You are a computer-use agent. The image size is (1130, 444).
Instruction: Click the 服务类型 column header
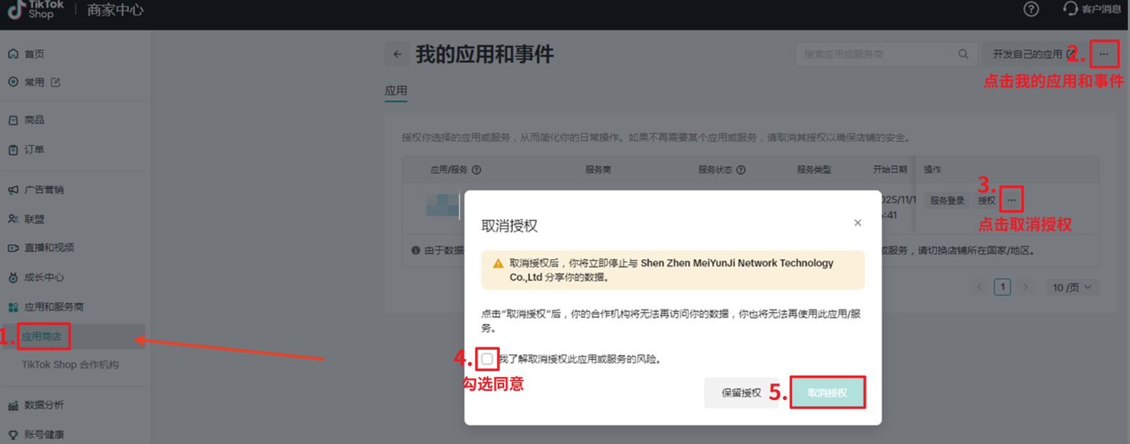tap(814, 170)
